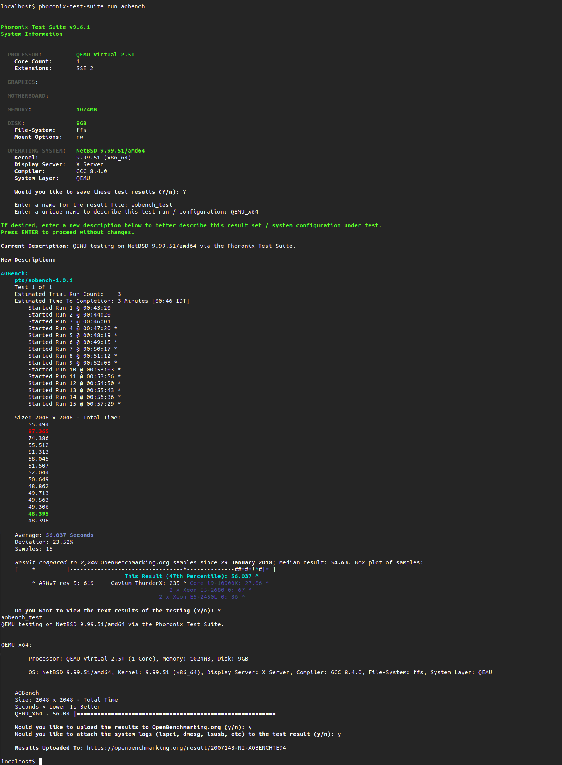562x765 pixels.
Task: Select the result 74.386
Action: click(x=39, y=438)
